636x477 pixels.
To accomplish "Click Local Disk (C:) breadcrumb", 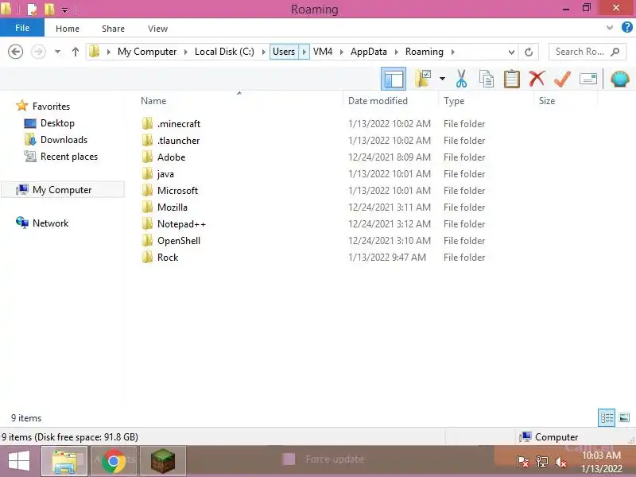I will tap(224, 52).
